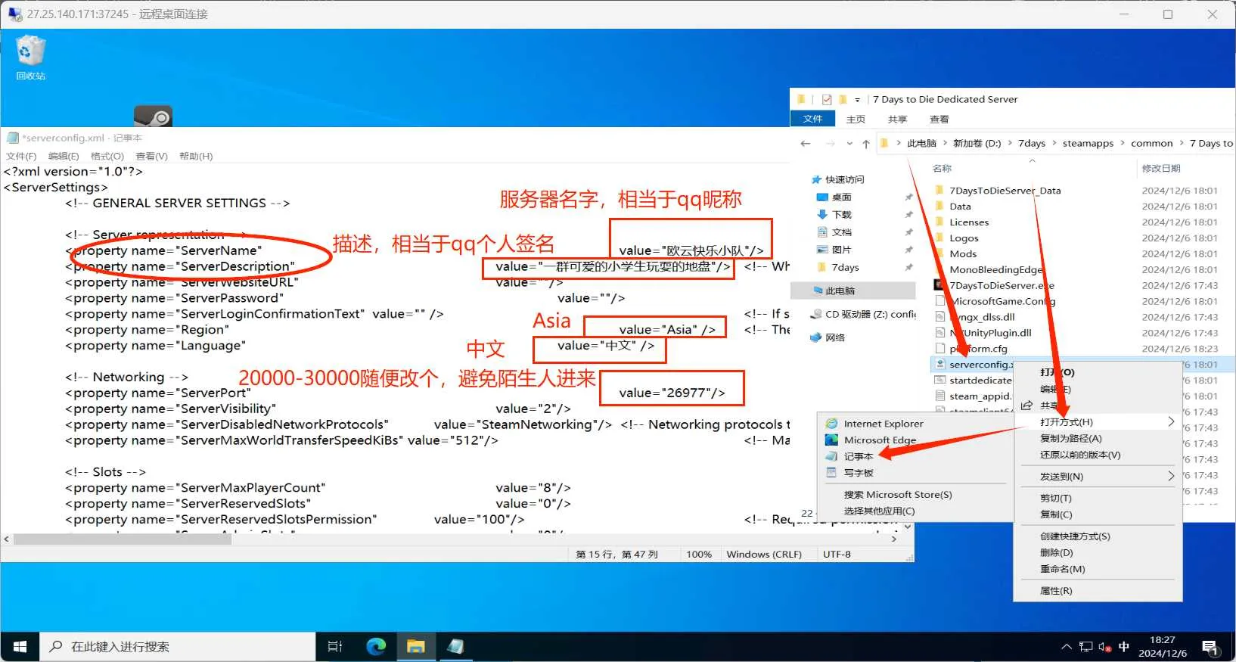This screenshot has width=1236, height=662.
Task: Open the Licenses folder
Action: pos(969,222)
